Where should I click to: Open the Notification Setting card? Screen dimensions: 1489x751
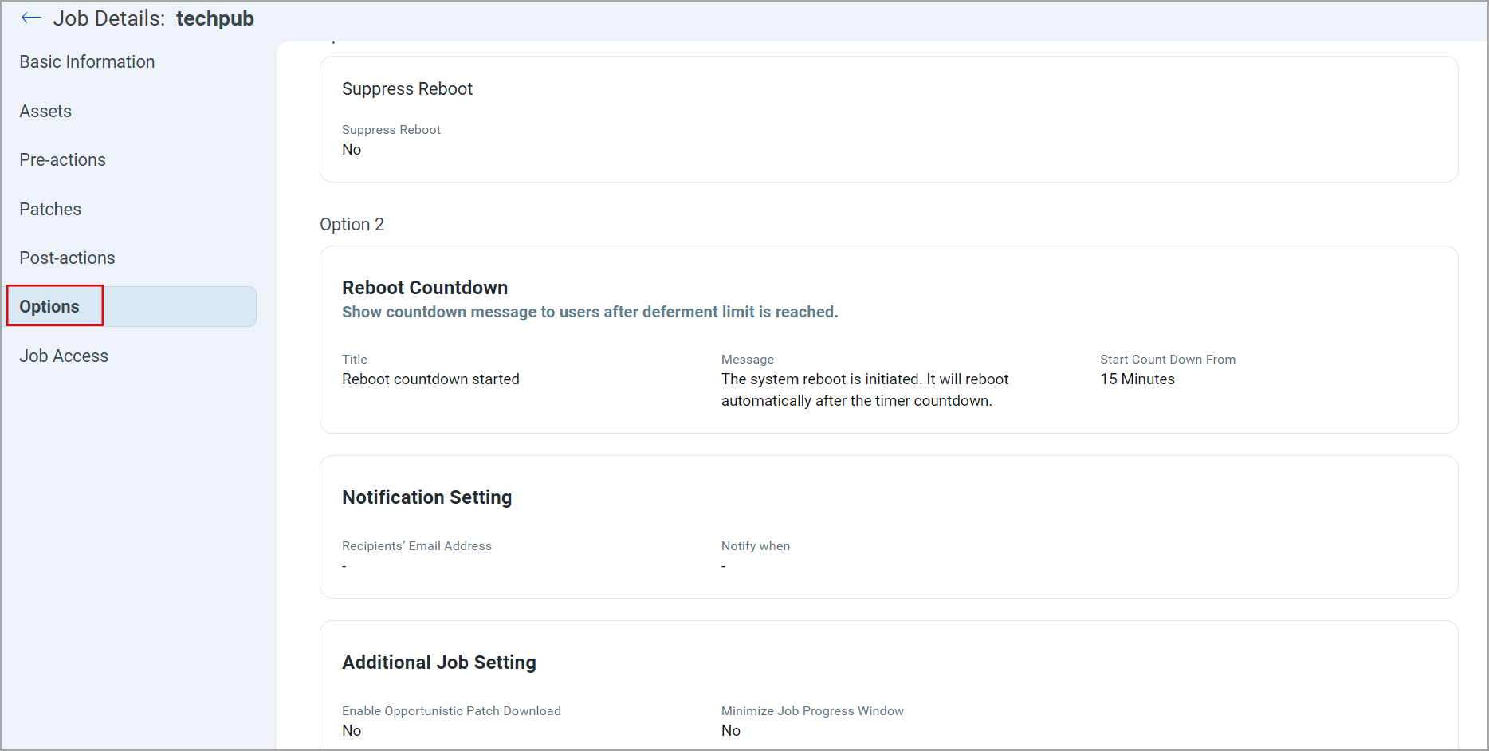pyautogui.click(x=426, y=497)
